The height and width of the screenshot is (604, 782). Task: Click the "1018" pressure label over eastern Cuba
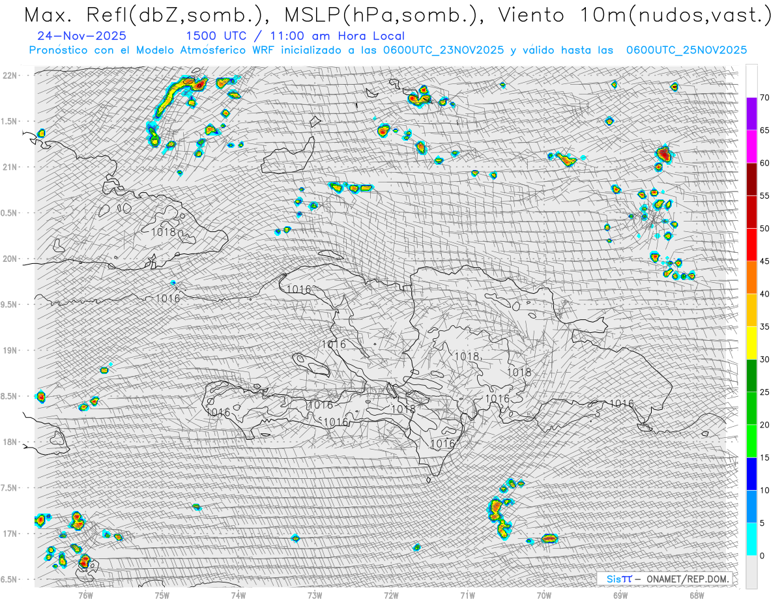(162, 231)
